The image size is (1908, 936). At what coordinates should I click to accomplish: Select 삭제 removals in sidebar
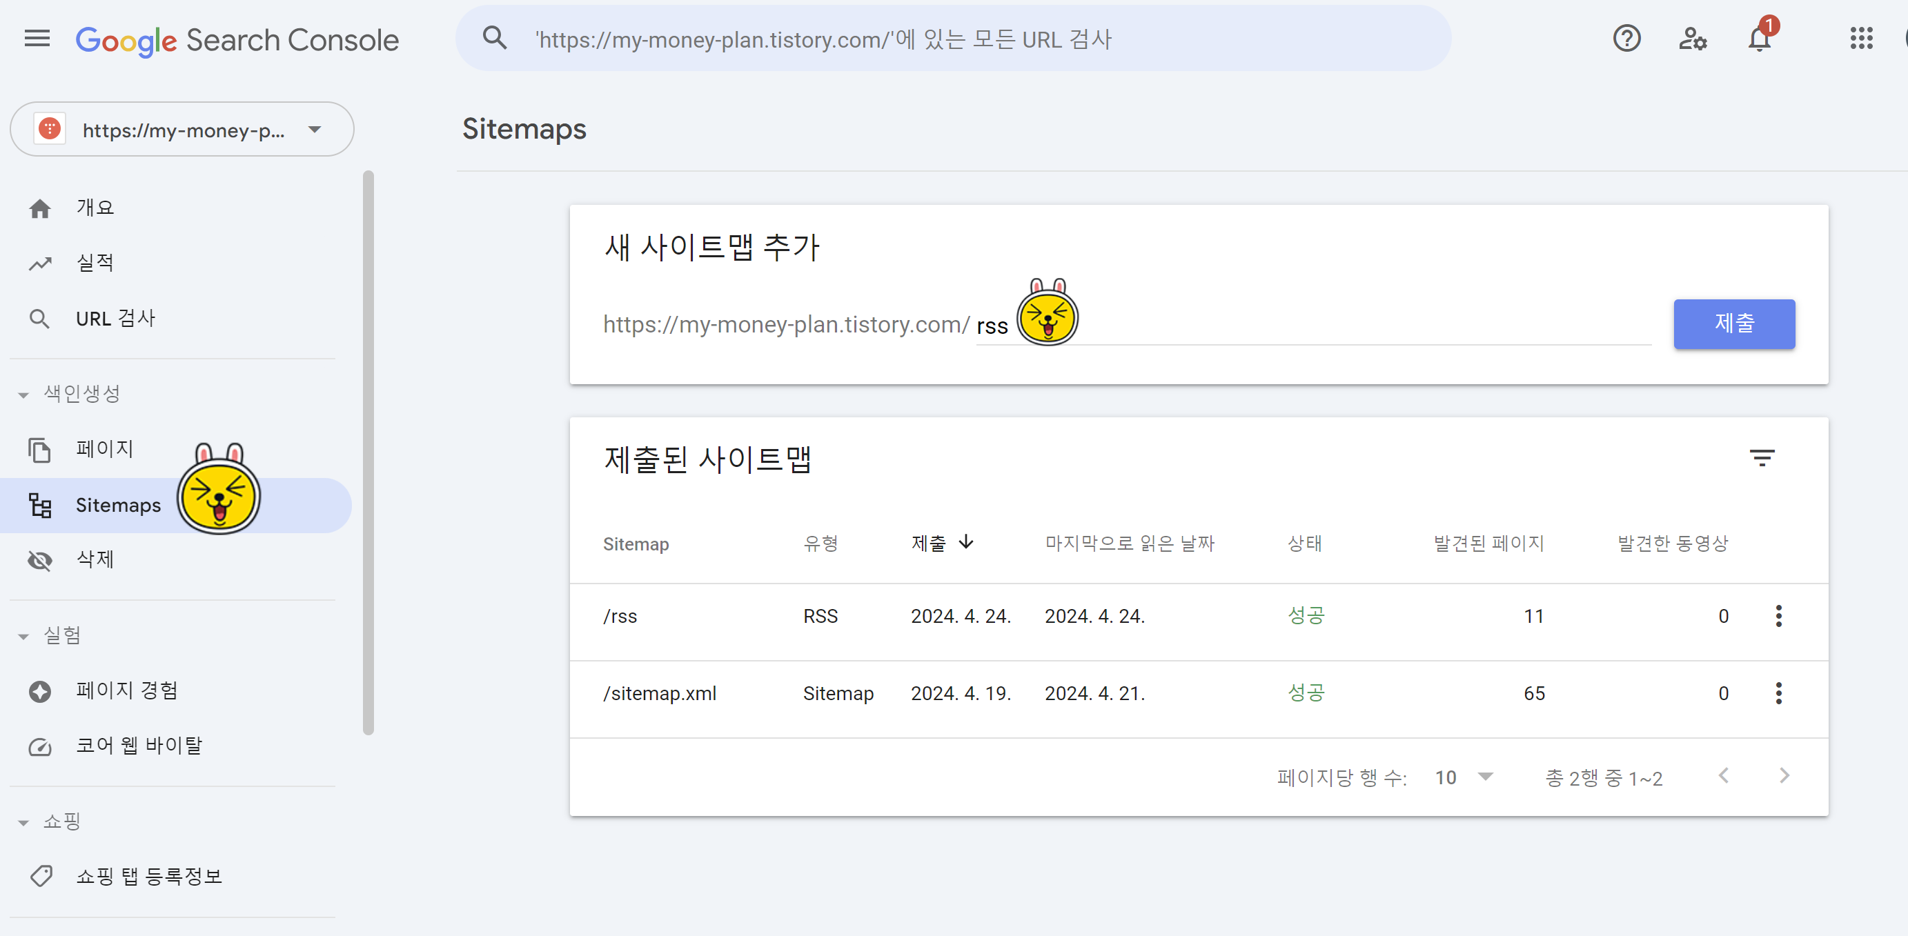pos(95,560)
